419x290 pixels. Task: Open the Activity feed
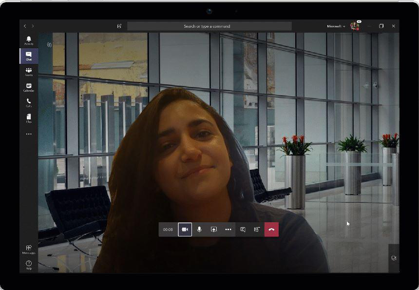pos(29,40)
